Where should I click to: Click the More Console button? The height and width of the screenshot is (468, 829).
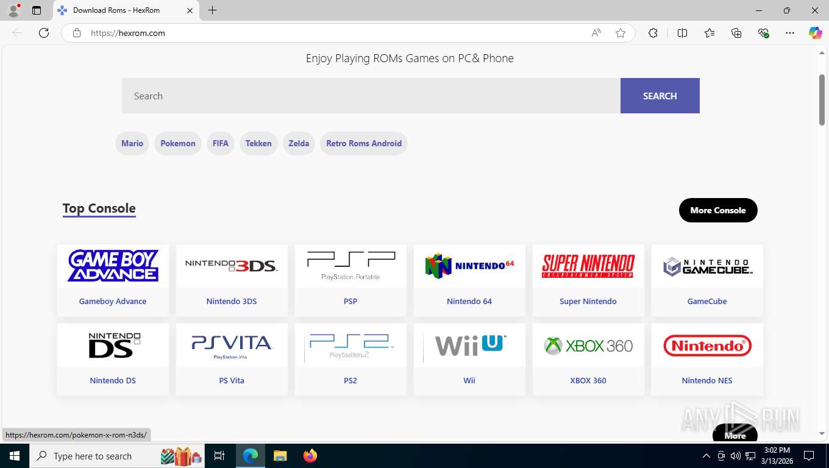click(718, 210)
